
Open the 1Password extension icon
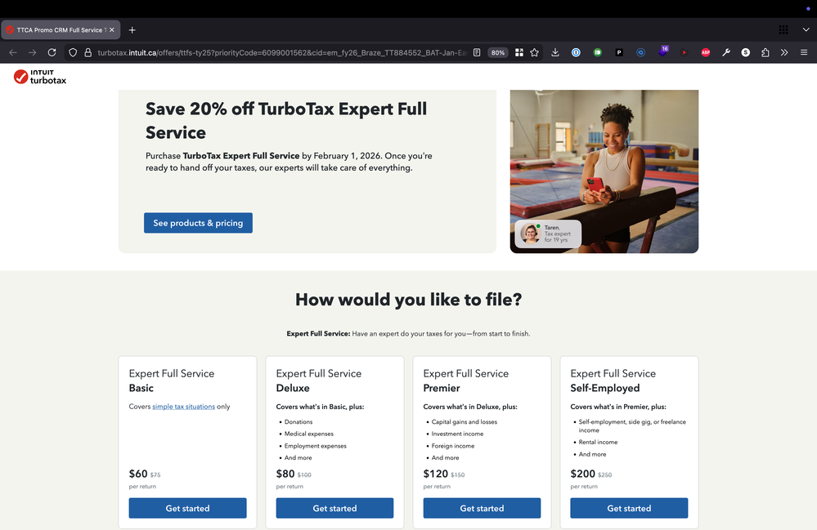click(576, 52)
